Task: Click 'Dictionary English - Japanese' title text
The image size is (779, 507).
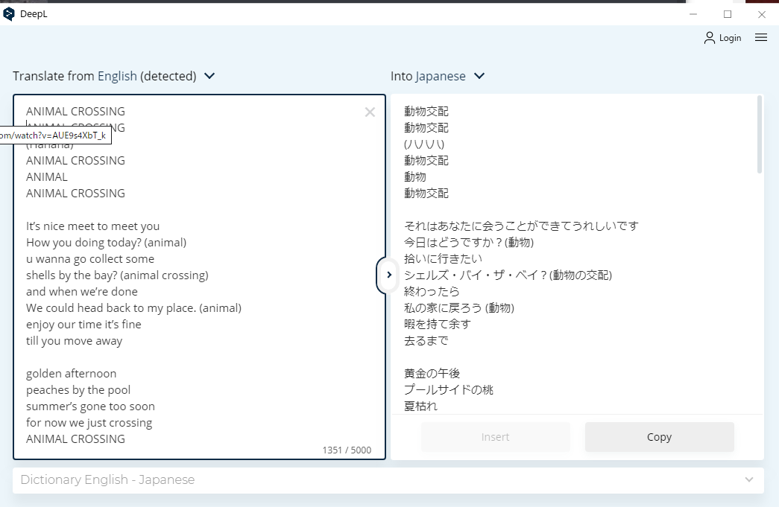Action: (x=107, y=479)
